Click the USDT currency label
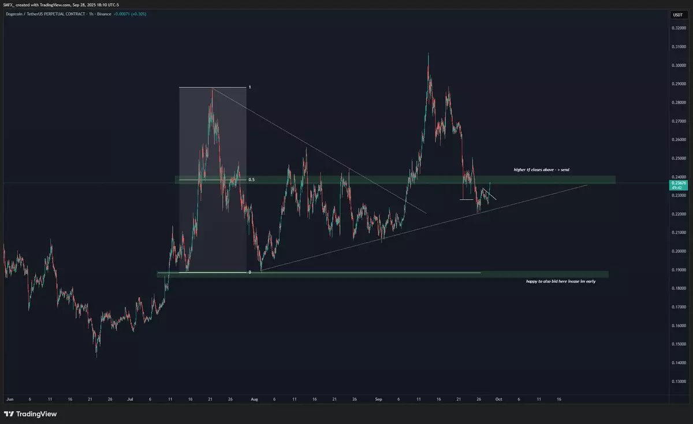 [677, 14]
